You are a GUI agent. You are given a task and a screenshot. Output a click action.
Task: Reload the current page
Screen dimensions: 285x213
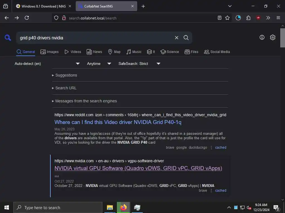(27, 18)
